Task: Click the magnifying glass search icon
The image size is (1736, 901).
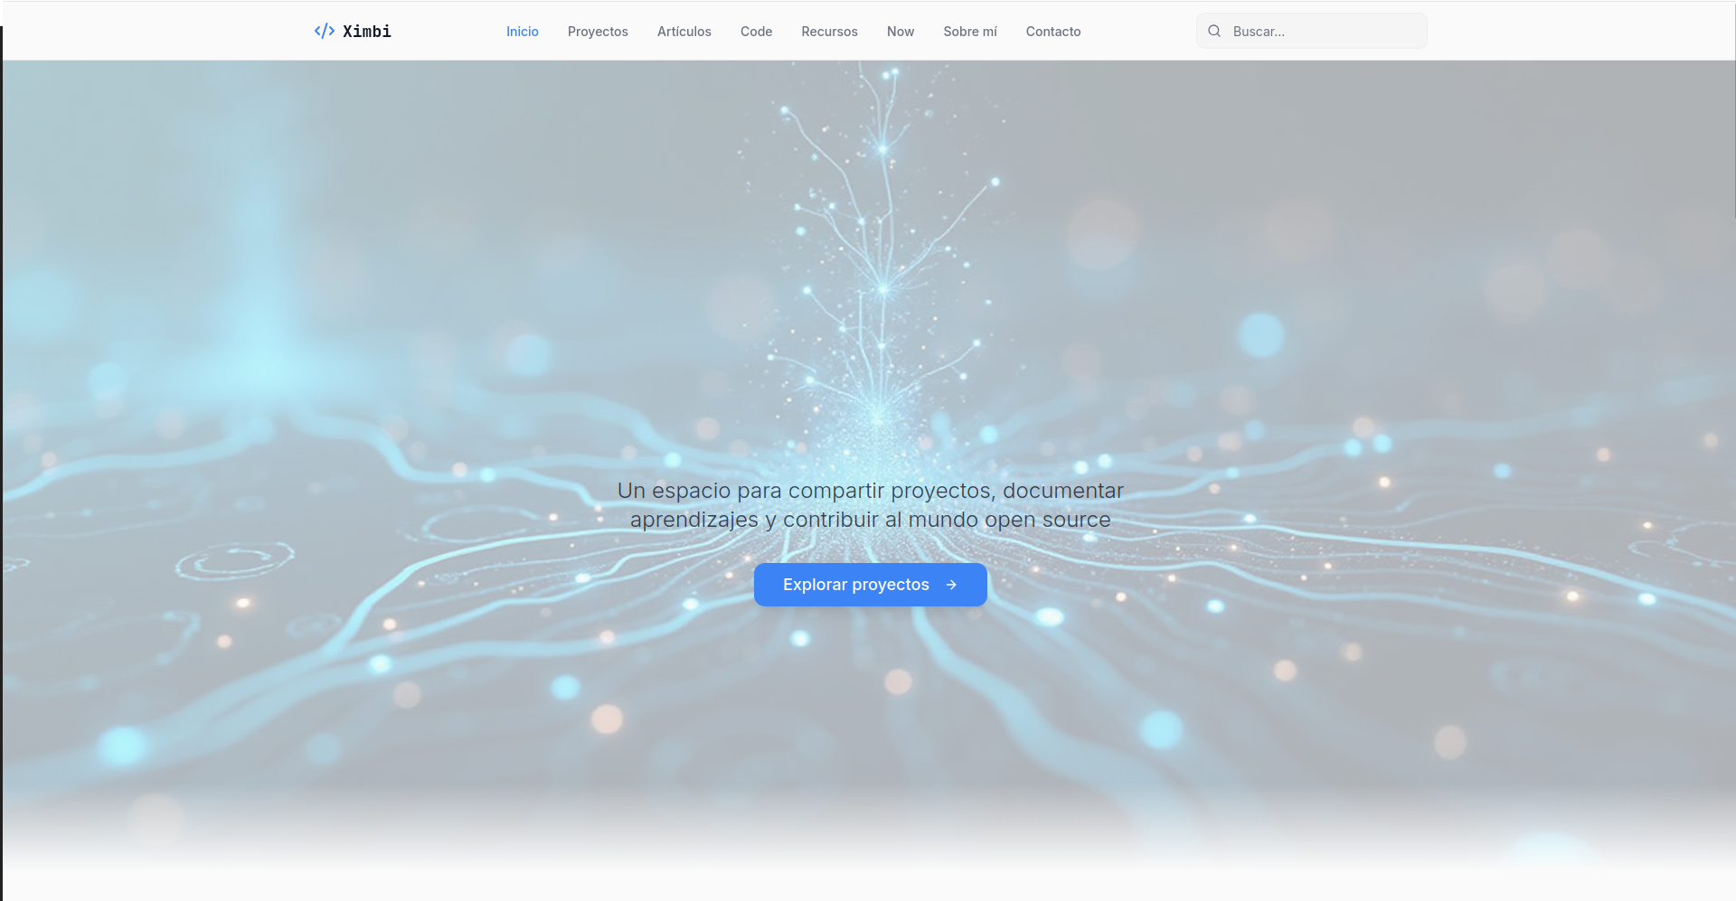Action: coord(1214,32)
